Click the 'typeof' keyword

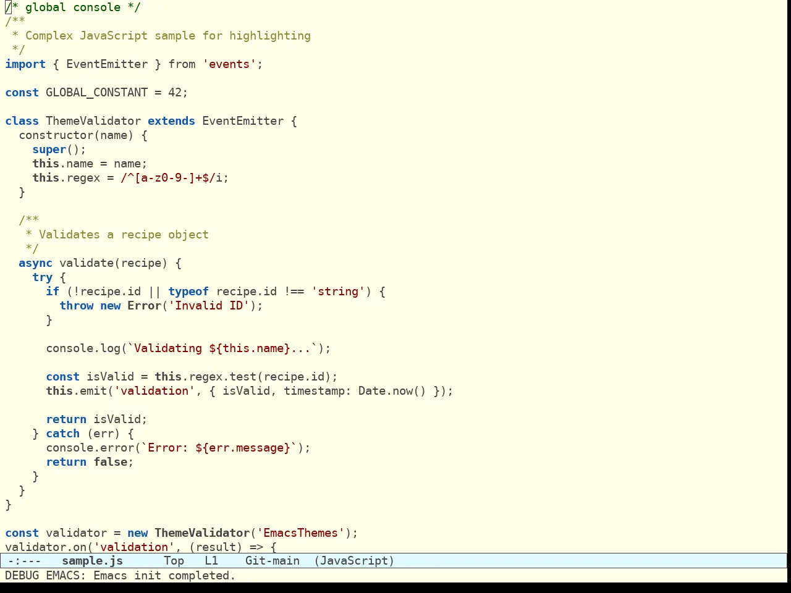188,292
